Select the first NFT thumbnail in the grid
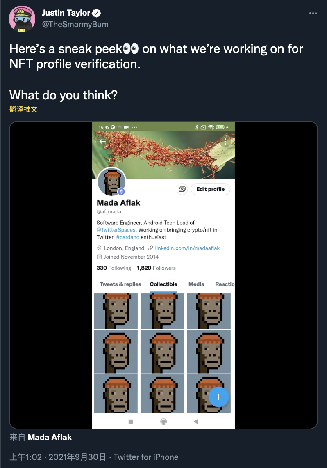This screenshot has height=468, width=327. click(x=116, y=311)
